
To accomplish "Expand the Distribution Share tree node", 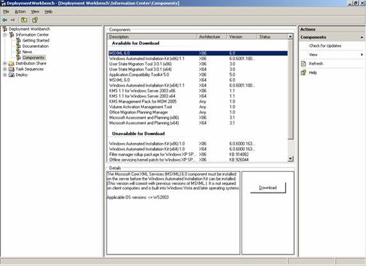I will (5, 63).
